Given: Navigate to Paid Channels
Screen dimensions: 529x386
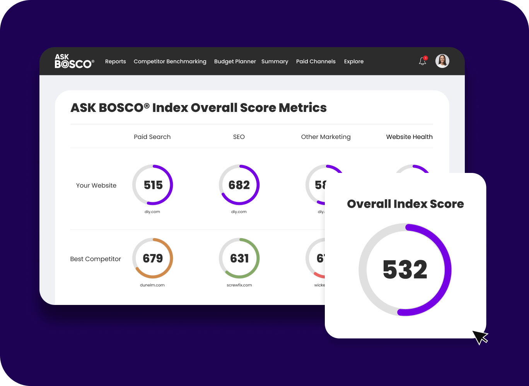Looking at the screenshot, I should pos(316,61).
